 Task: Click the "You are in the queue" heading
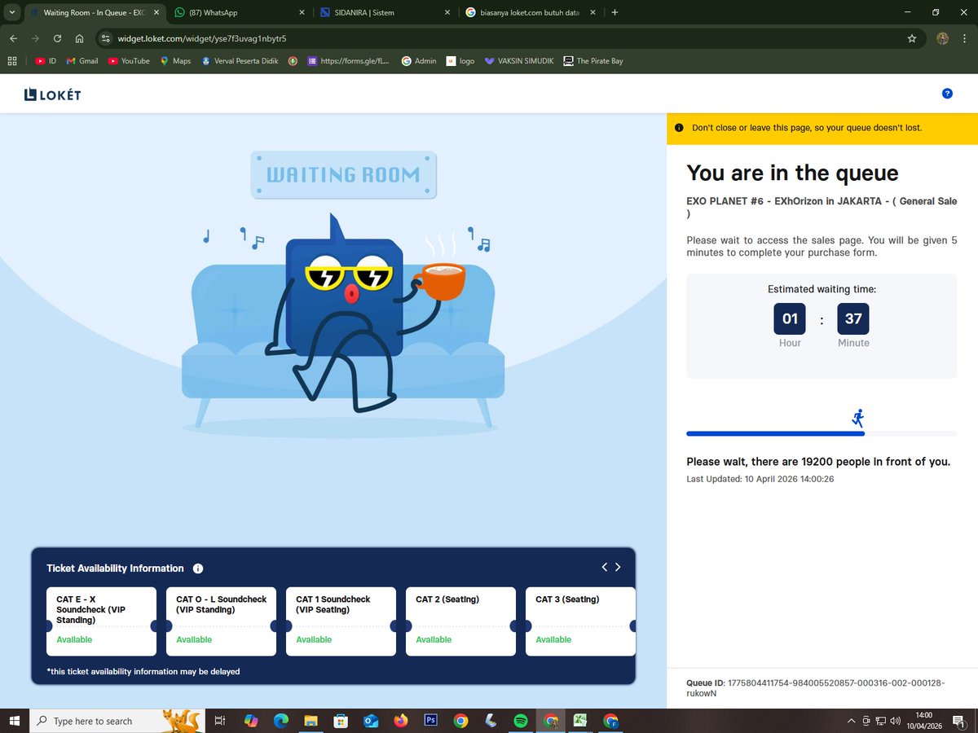[x=792, y=173]
